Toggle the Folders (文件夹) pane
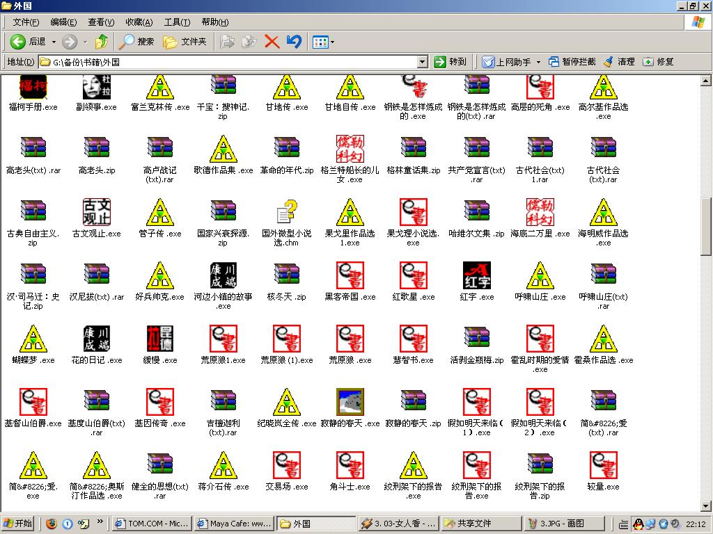This screenshot has width=713, height=534. (185, 42)
